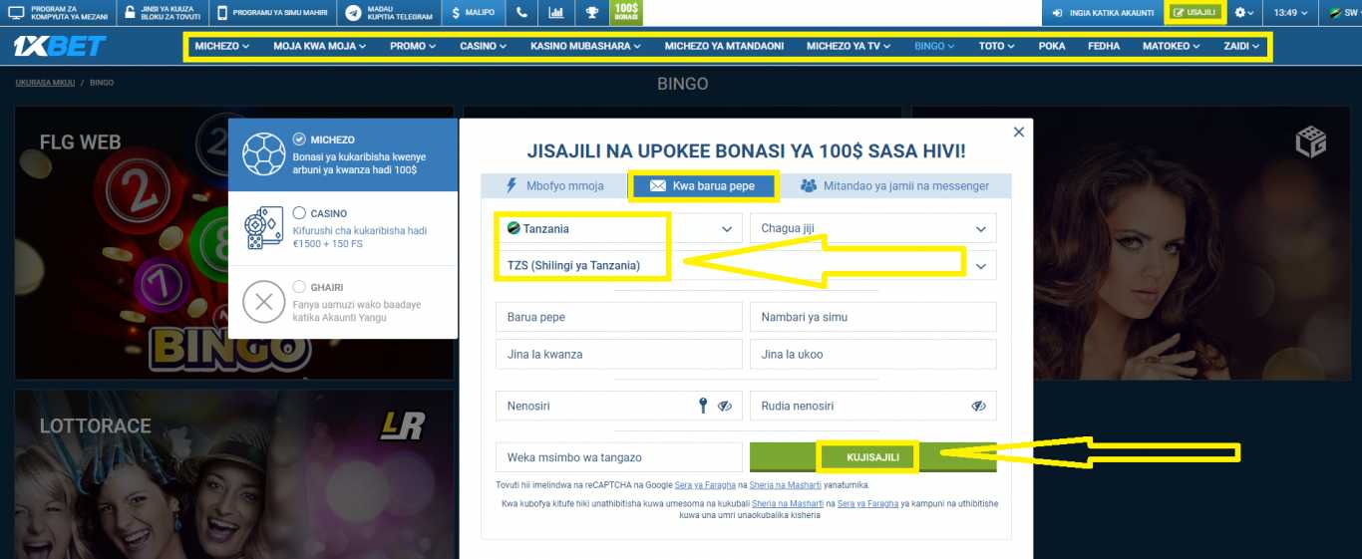Image resolution: width=1362 pixels, height=559 pixels.
Task: Click the key icon in Nenosiri field
Action: pos(703,406)
